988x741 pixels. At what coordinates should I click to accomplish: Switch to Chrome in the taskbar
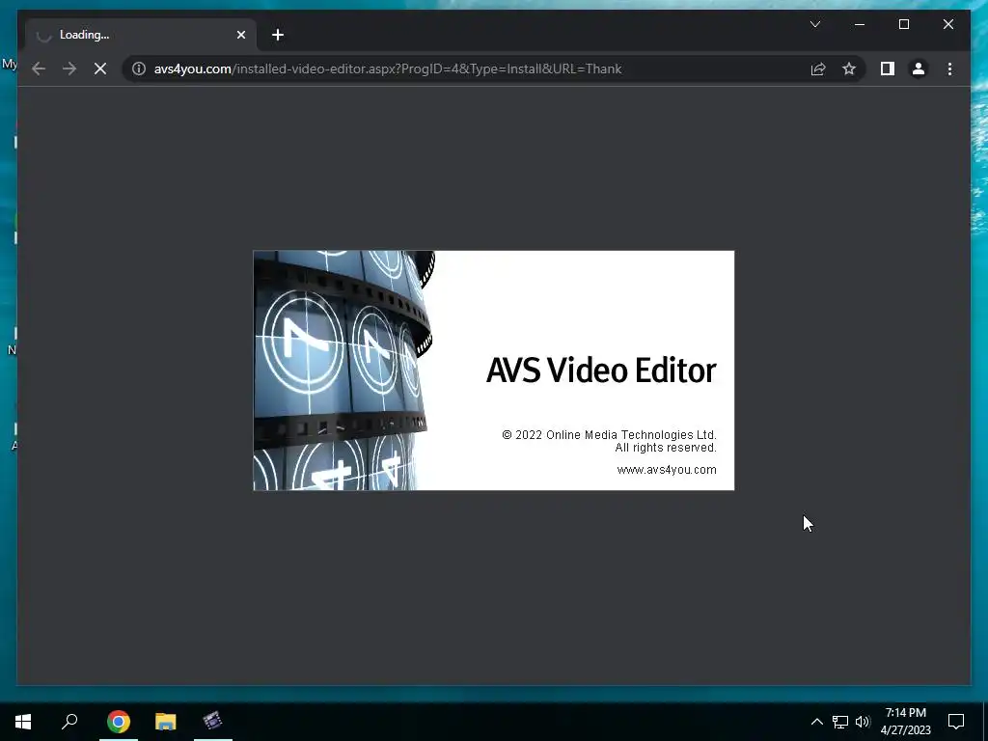[x=119, y=721]
